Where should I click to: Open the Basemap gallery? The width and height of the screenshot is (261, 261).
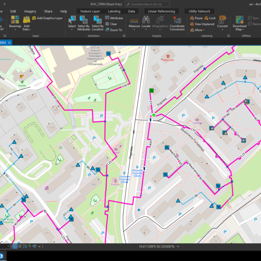tap(15, 22)
